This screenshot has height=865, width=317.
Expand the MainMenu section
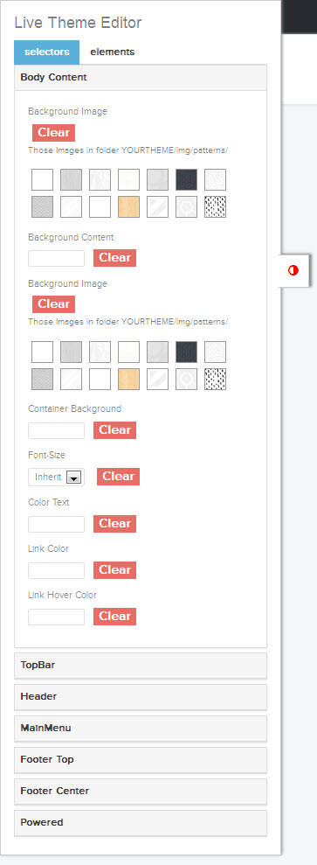[x=141, y=729]
